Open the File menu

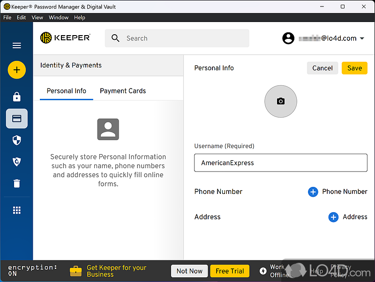(7, 17)
